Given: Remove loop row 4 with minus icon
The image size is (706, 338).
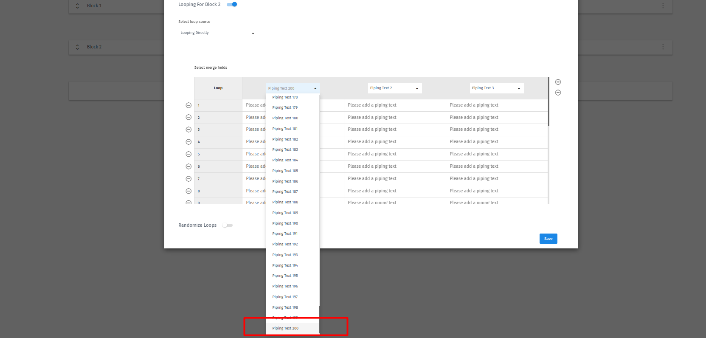Looking at the screenshot, I should tap(188, 142).
